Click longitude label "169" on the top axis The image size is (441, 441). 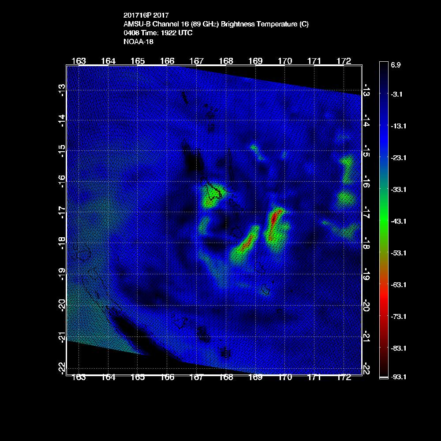[x=255, y=61]
